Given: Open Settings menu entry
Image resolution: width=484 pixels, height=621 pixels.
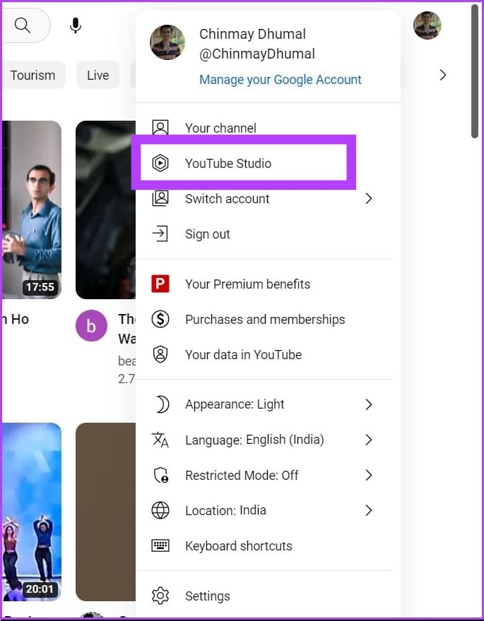Looking at the screenshot, I should coord(265,596).
